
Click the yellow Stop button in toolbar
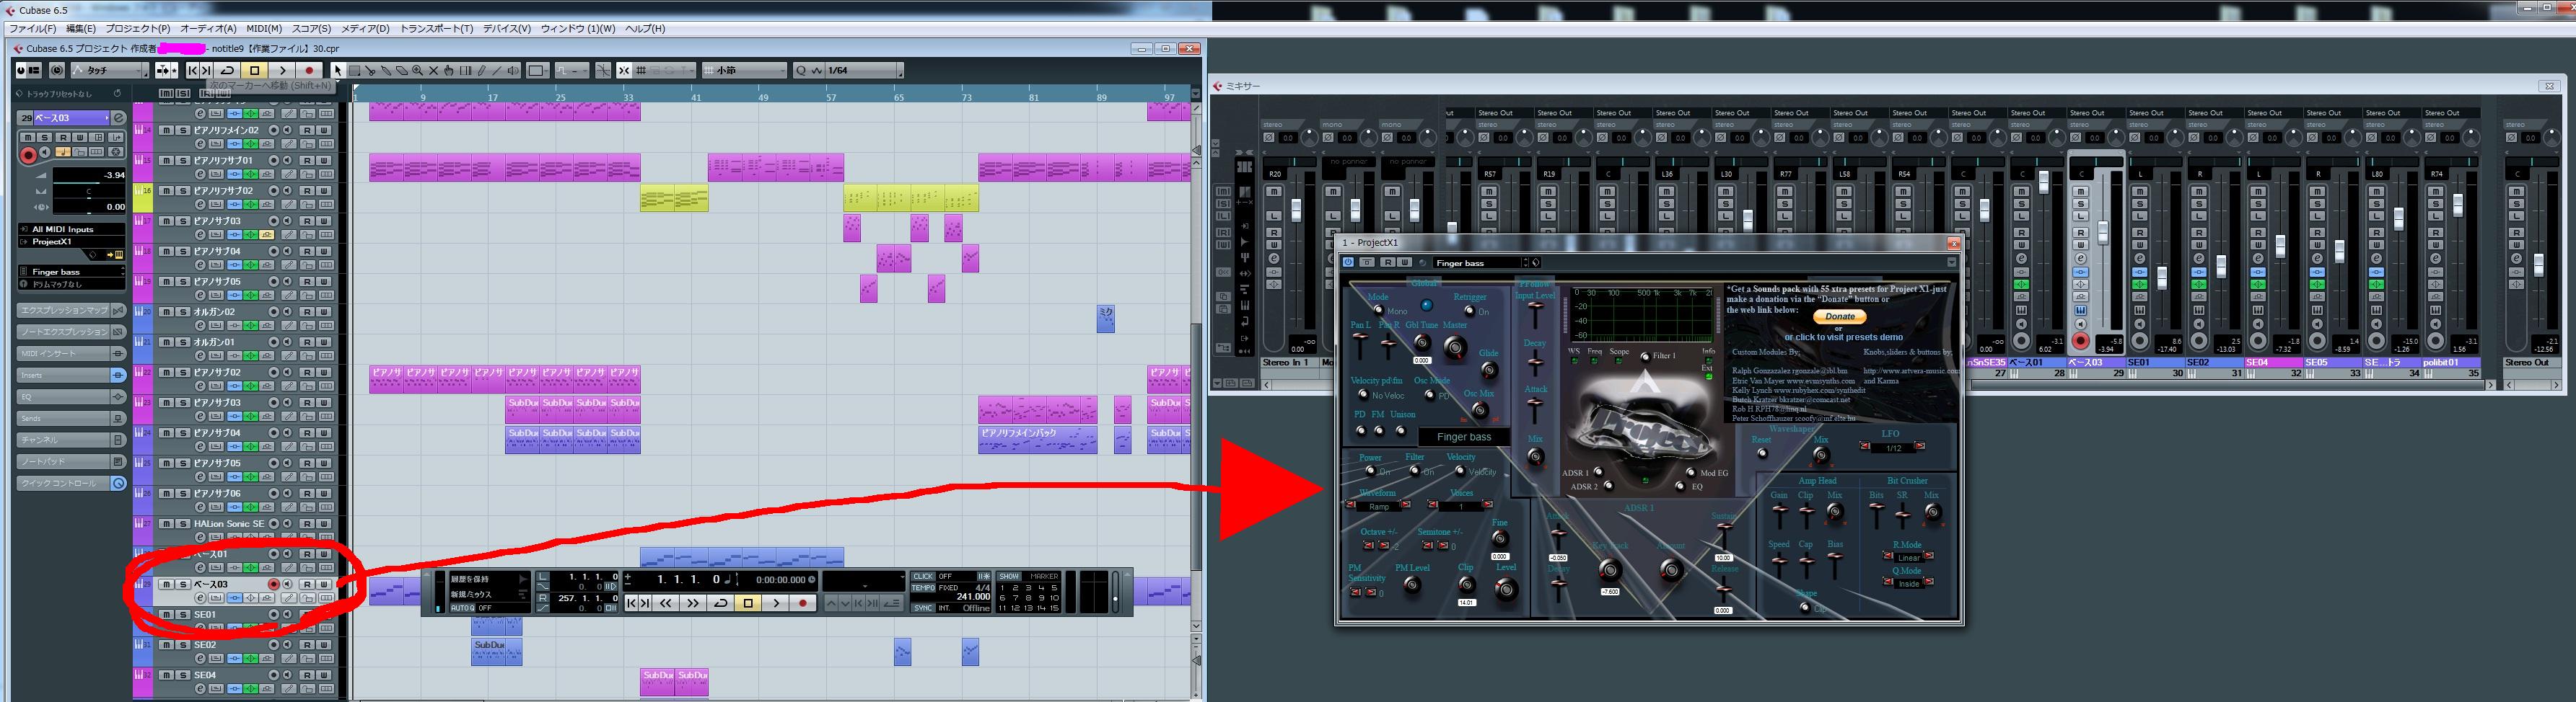point(254,71)
